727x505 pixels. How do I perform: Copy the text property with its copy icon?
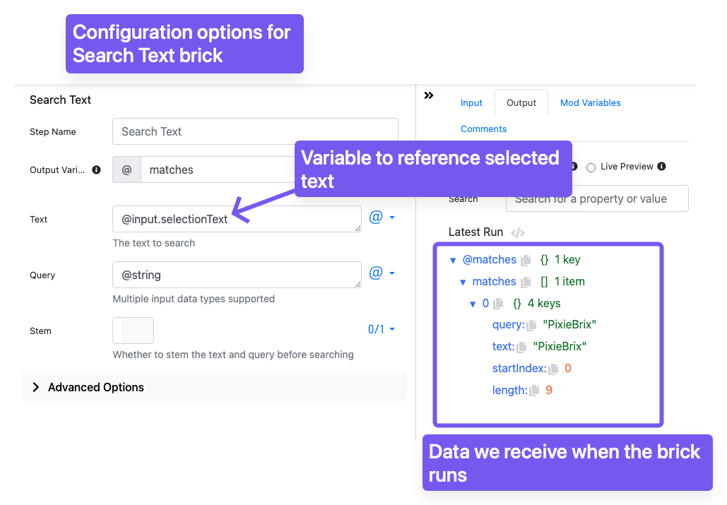point(522,347)
